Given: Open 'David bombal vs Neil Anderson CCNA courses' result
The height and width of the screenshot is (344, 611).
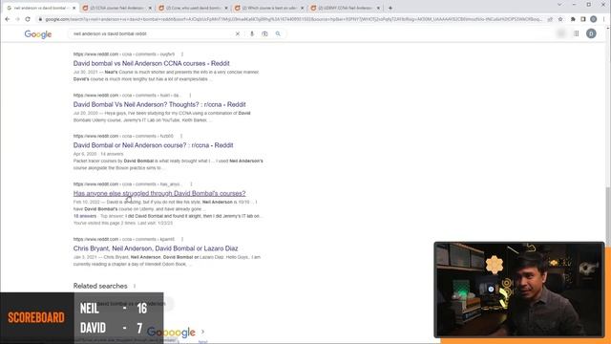Looking at the screenshot, I should click(x=151, y=63).
